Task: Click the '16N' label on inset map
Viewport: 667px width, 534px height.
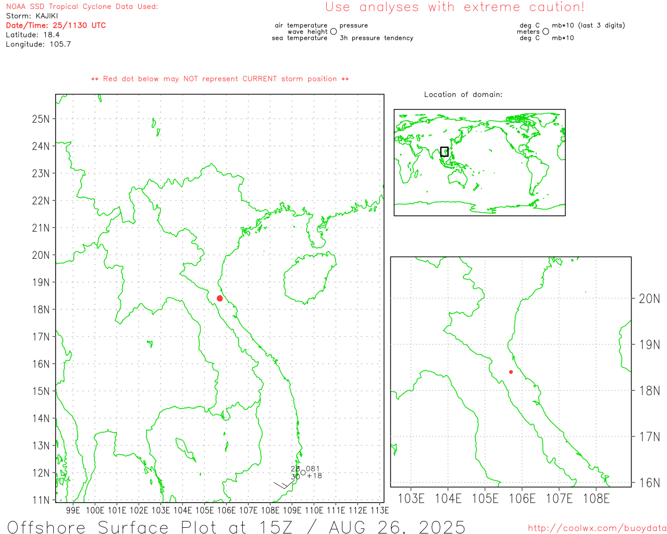Action: (x=649, y=483)
